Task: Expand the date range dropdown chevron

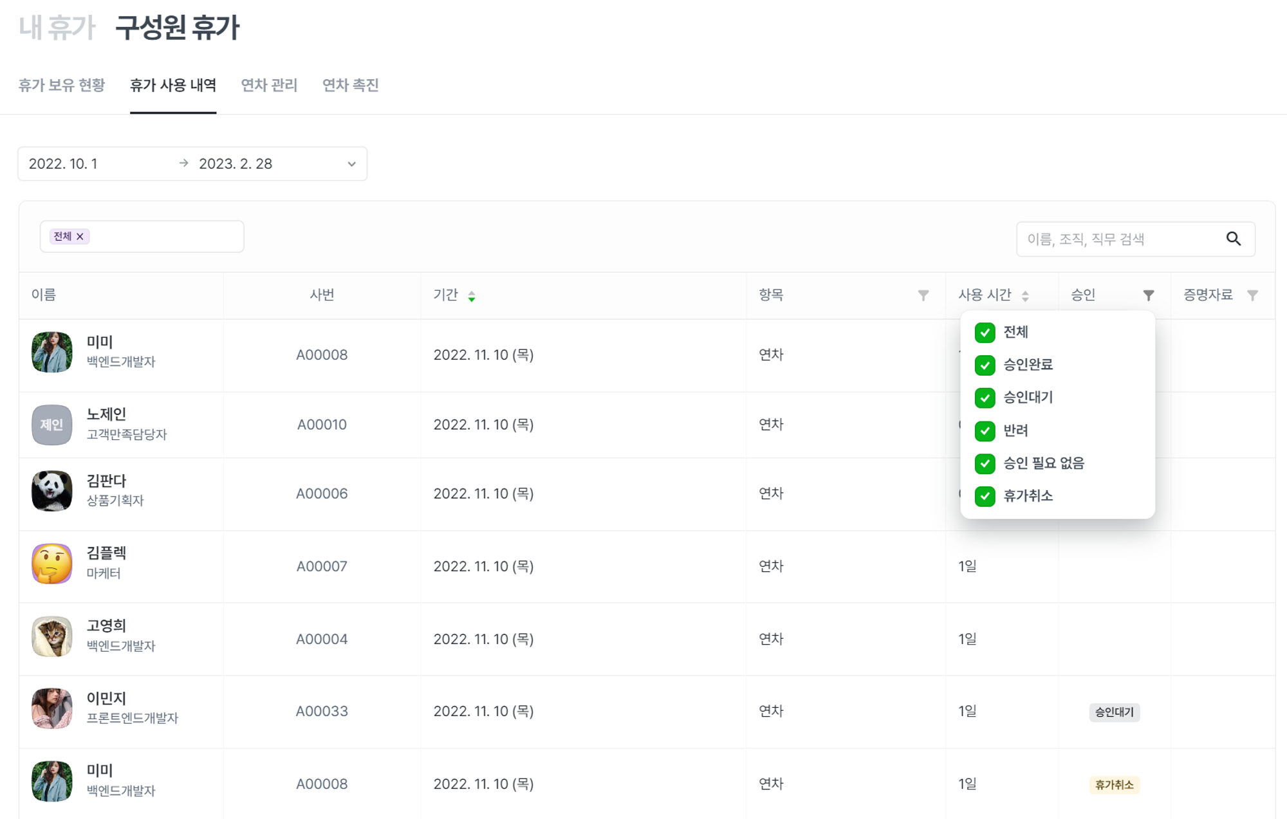Action: [x=351, y=164]
